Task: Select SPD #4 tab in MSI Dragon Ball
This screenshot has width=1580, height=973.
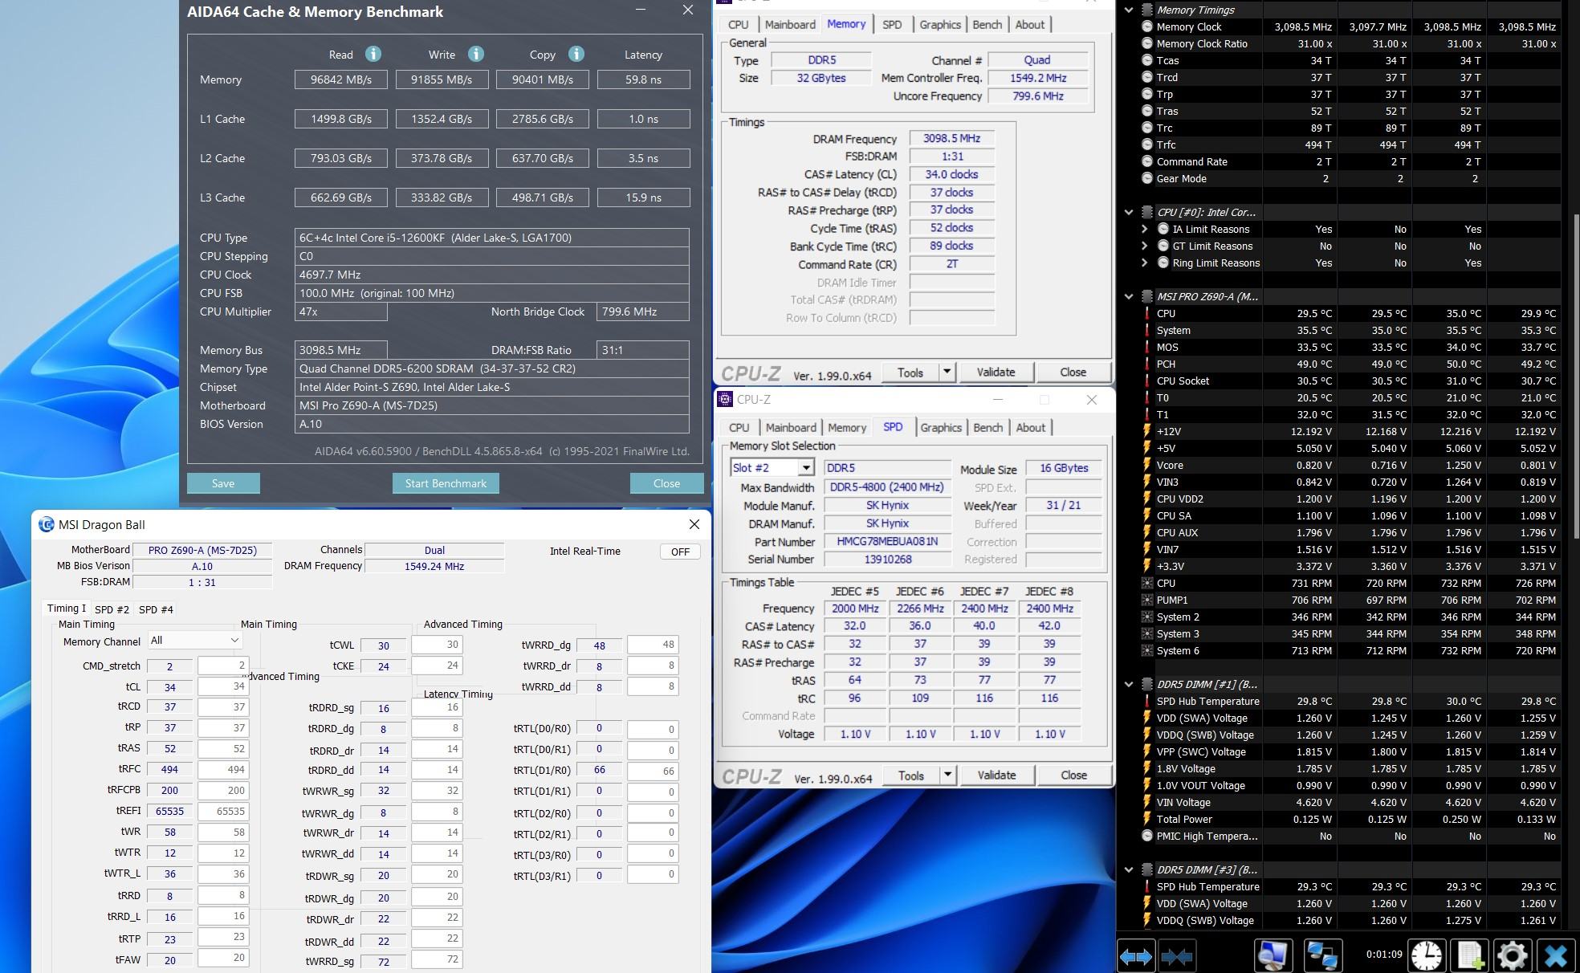Action: point(156,609)
